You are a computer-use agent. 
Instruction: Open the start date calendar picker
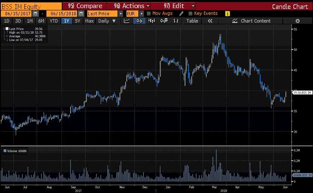point(35,14)
